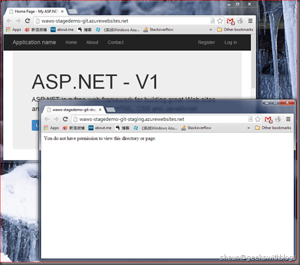
Task: Click globe extension icon in rear window
Action: (x=241, y=21)
